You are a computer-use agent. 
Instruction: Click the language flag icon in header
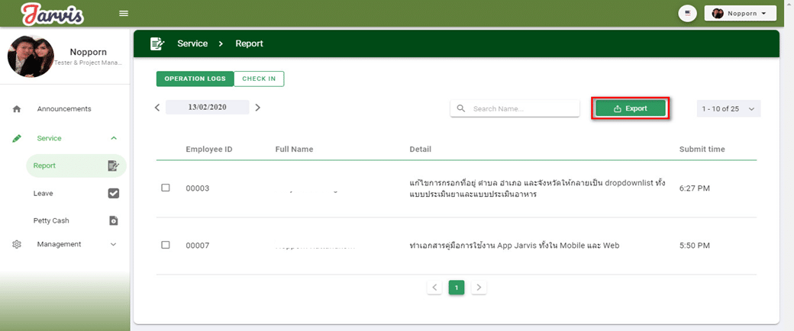point(687,13)
